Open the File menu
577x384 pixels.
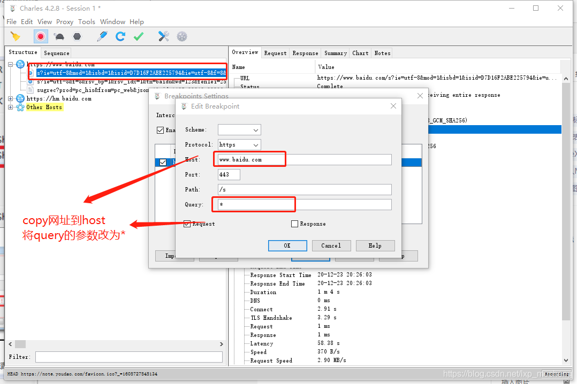(x=11, y=22)
